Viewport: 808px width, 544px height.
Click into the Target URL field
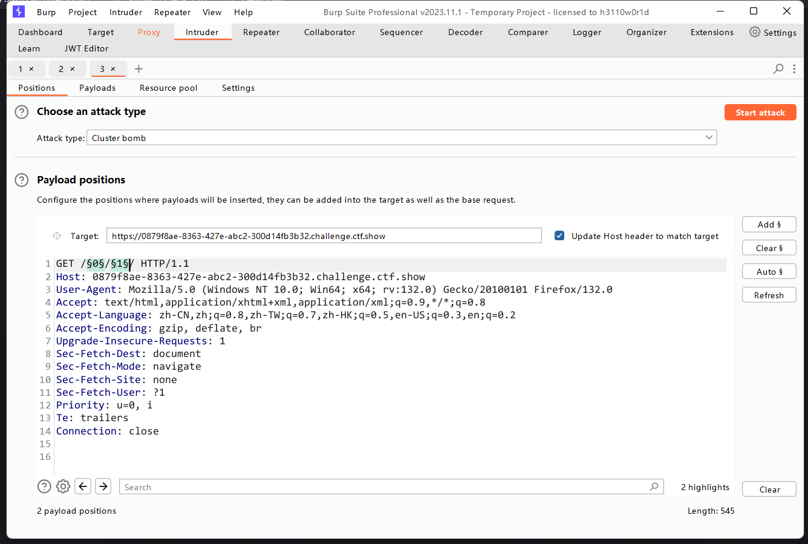click(324, 236)
